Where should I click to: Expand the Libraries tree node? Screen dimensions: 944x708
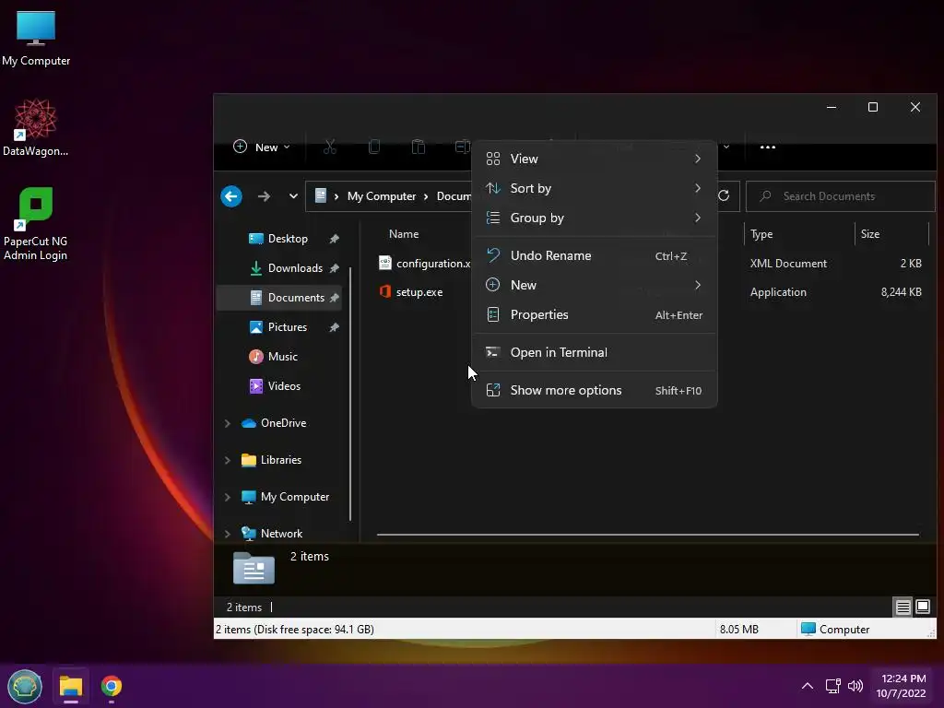tap(228, 460)
